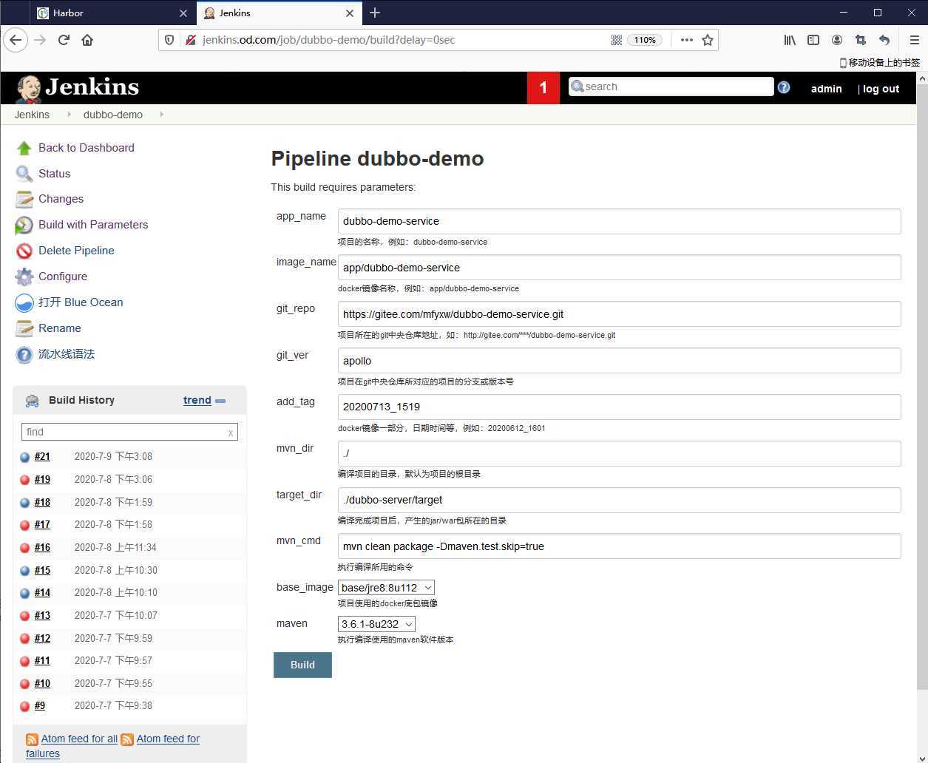
Task: Open Changes in the side menu
Action: click(61, 199)
